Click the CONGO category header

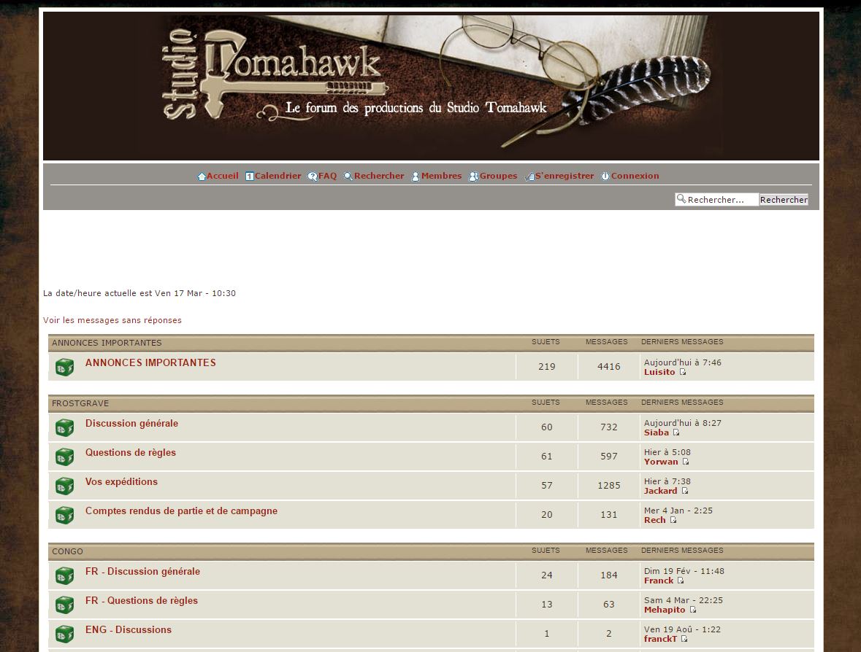(67, 551)
